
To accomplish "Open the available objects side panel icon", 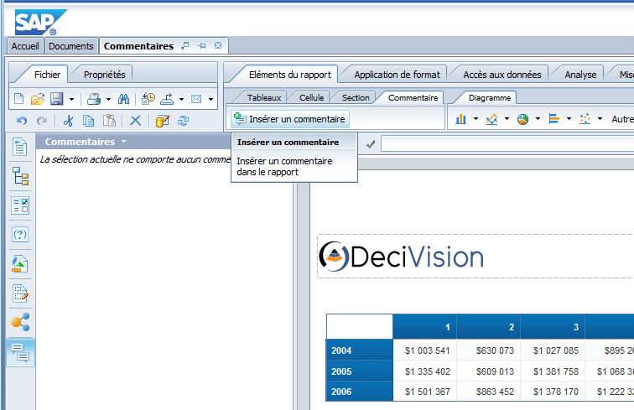I will [20, 264].
